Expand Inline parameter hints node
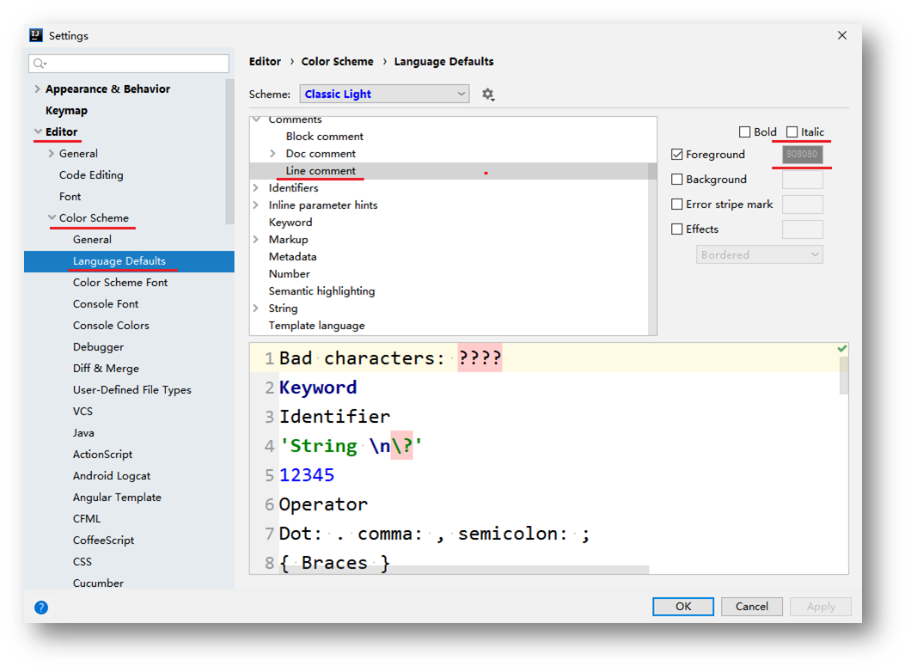Image resolution: width=911 pixels, height=672 pixels. 255,205
